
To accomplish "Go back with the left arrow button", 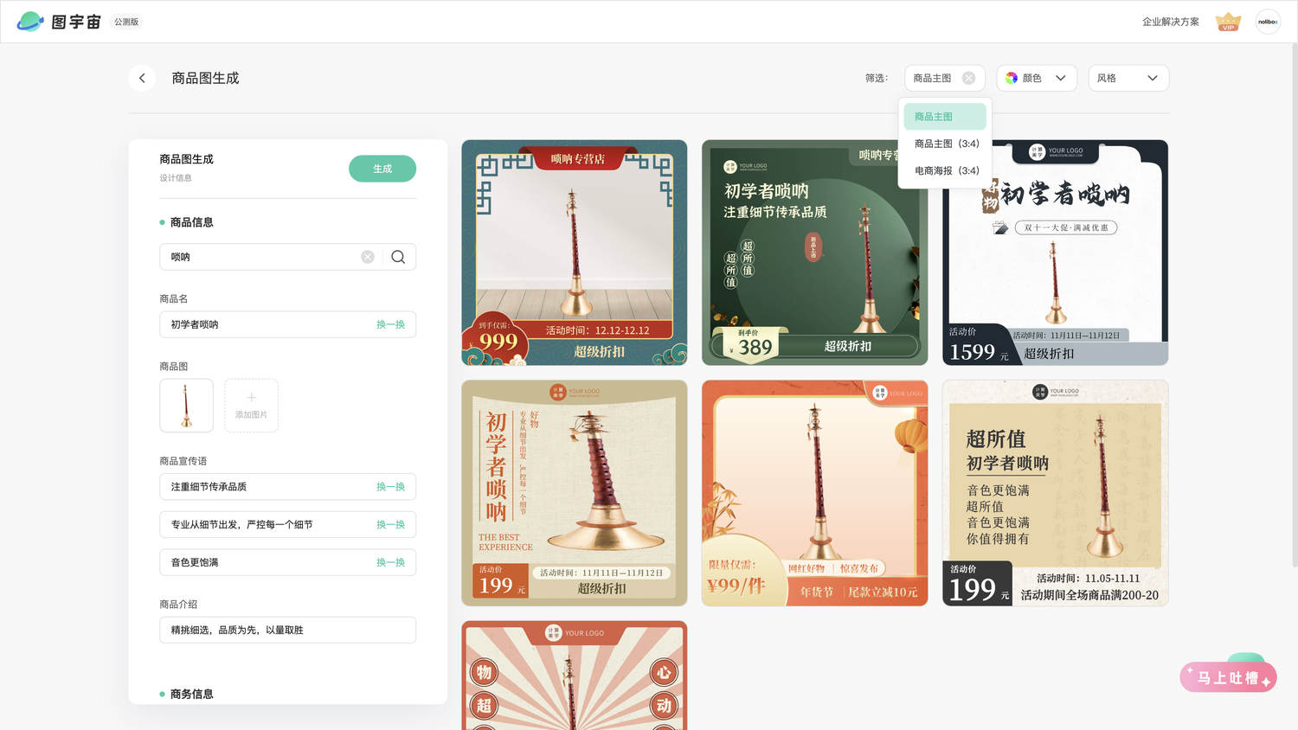I will [x=142, y=78].
